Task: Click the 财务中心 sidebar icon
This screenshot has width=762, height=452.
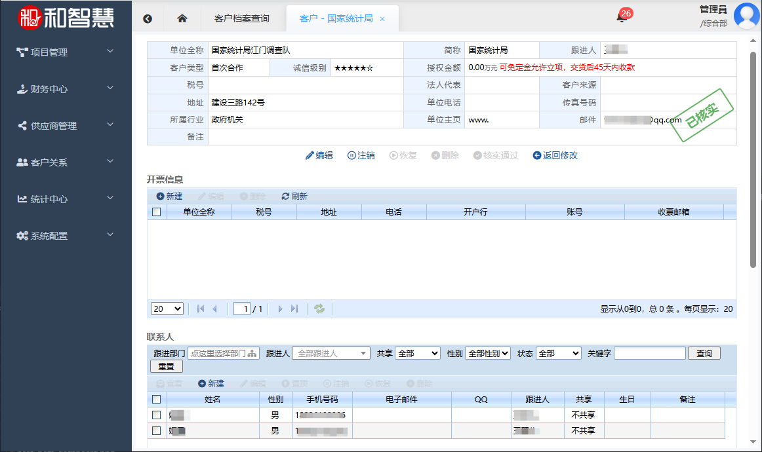Action: 22,89
